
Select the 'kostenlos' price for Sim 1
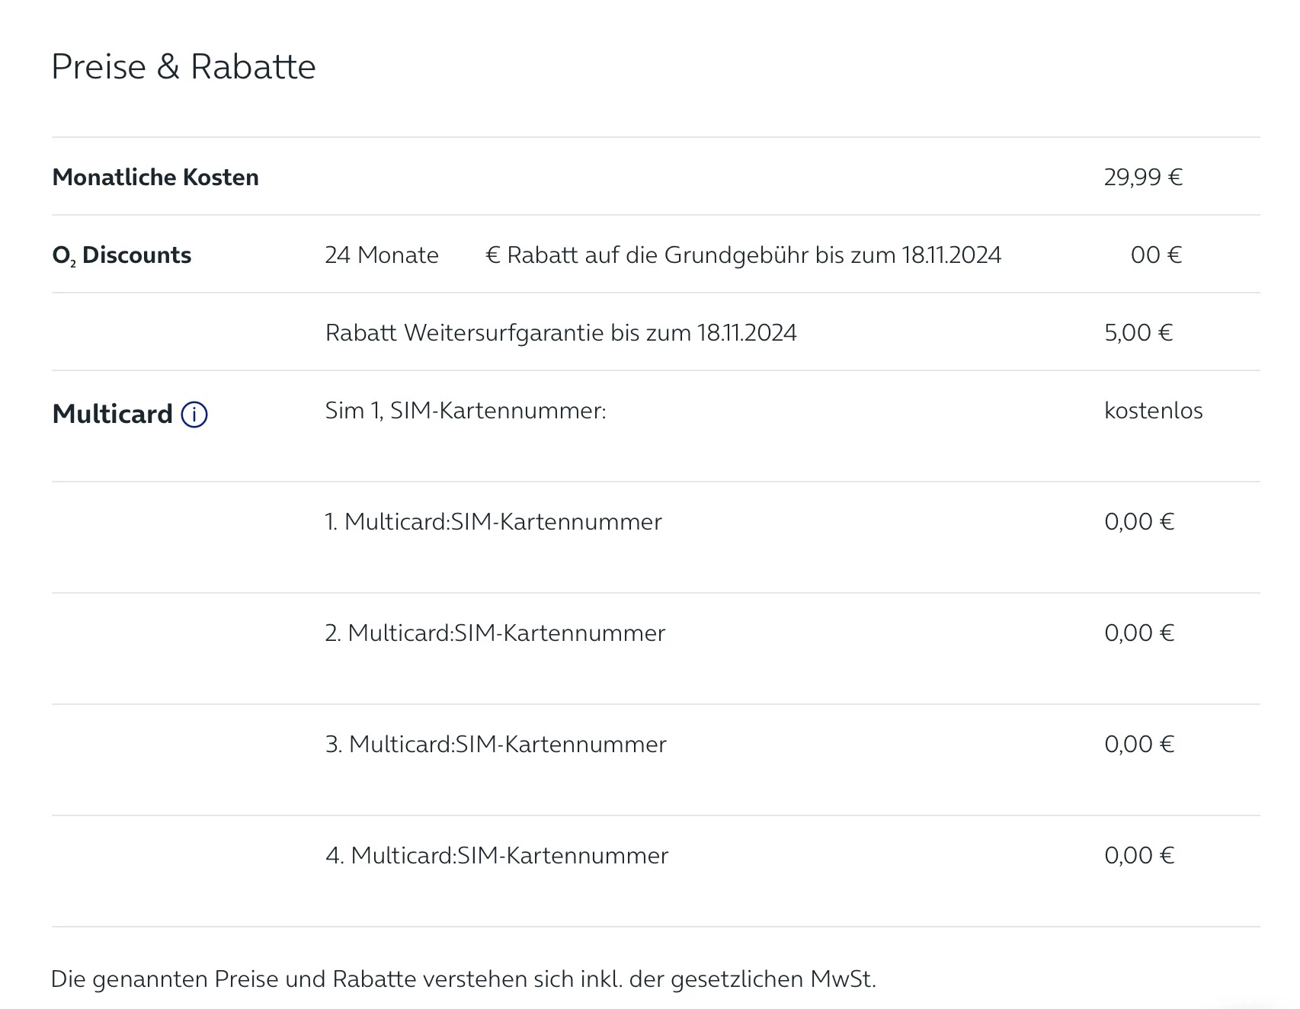coord(1153,411)
